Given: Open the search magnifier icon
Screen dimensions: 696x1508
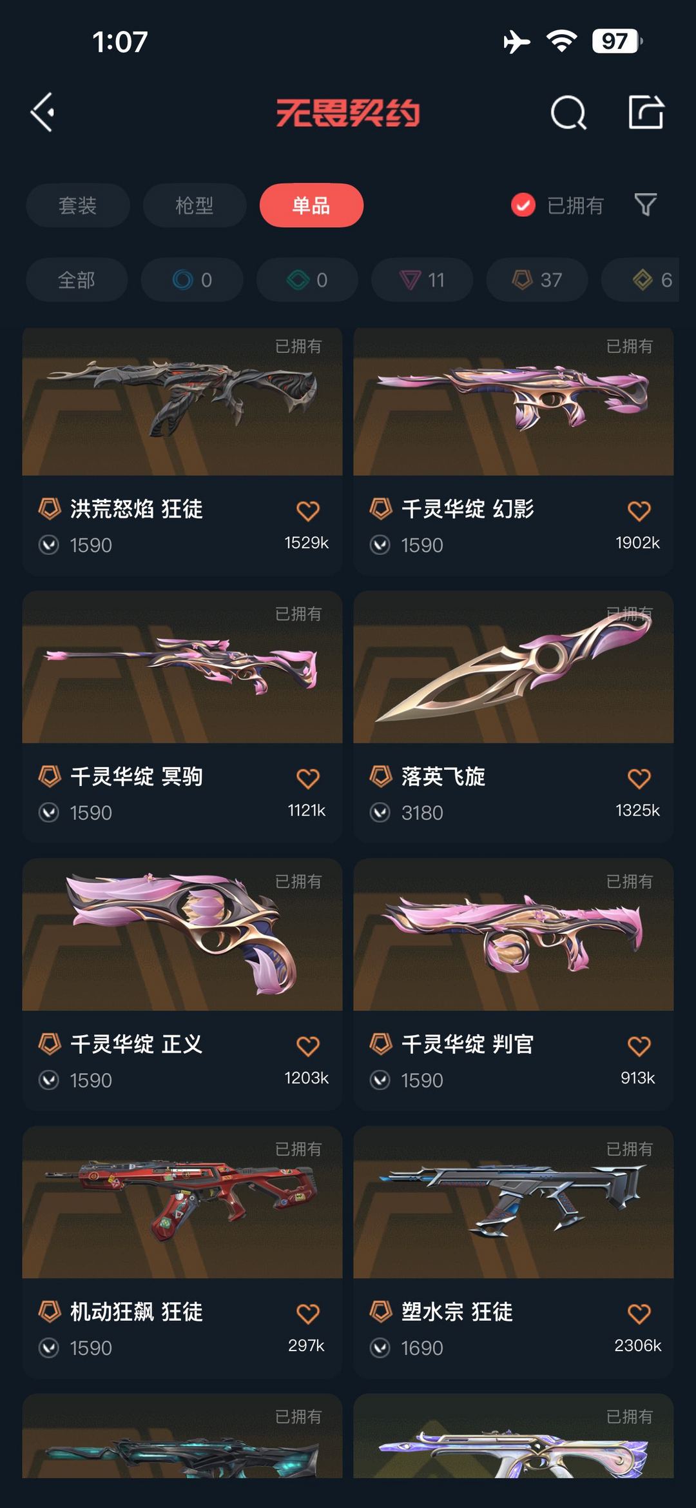Looking at the screenshot, I should pyautogui.click(x=568, y=113).
